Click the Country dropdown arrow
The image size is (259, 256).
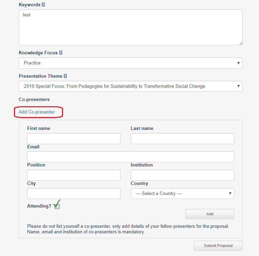tap(230, 193)
